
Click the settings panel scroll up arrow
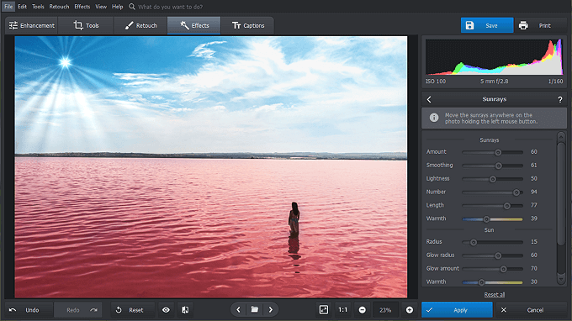[x=561, y=136]
